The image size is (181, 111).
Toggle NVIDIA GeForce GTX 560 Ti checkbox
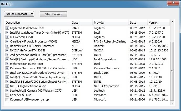[7, 50]
